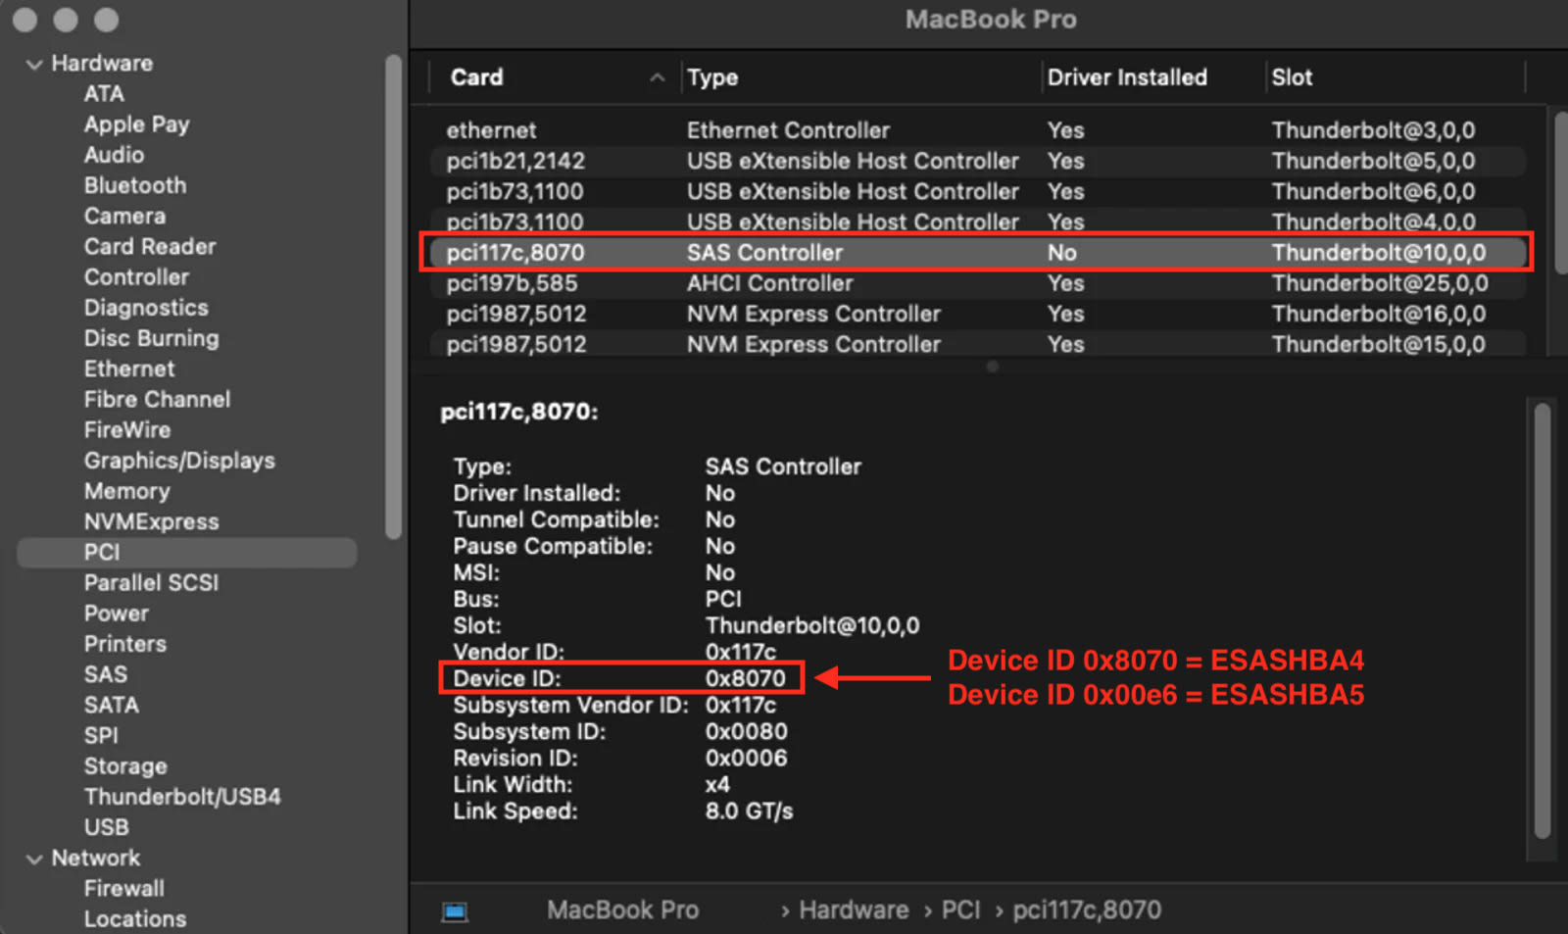Select the SAS sidebar entry
Image resolution: width=1568 pixels, height=934 pixels.
click(x=106, y=674)
